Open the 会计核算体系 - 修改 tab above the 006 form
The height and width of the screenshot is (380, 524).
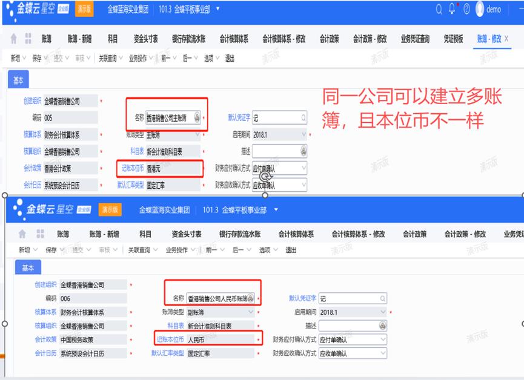[x=358, y=234]
